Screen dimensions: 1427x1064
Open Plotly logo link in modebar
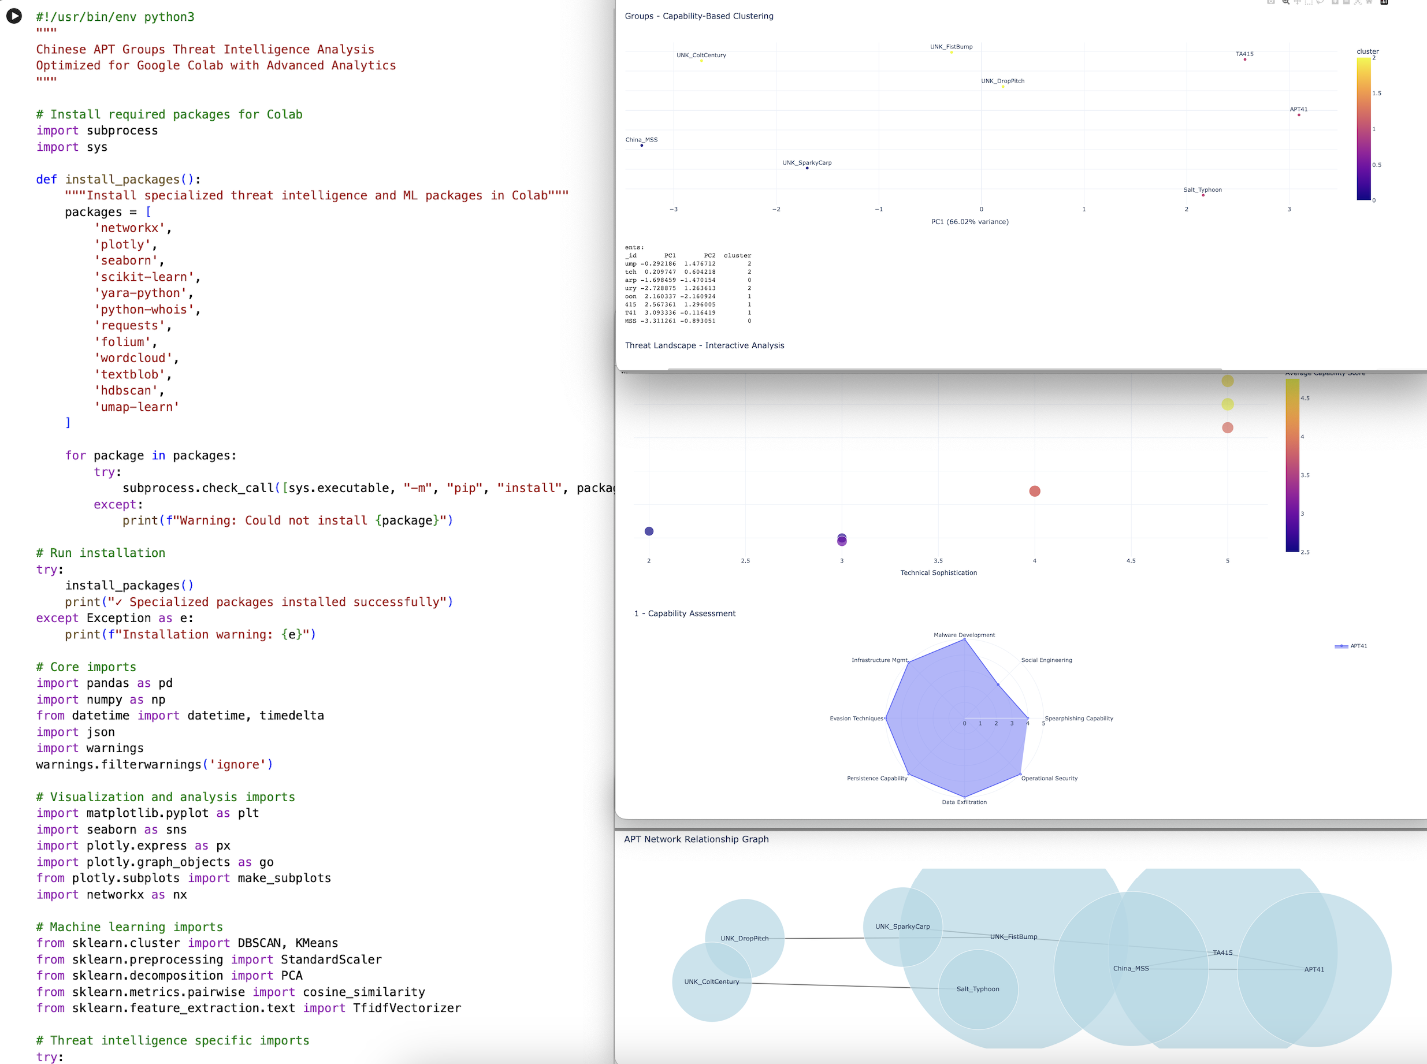(x=1384, y=2)
